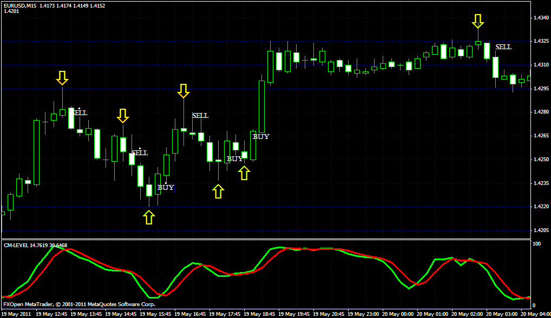Click the SELL label above the 16:45 candles
This screenshot has width=551, height=318.
click(200, 116)
